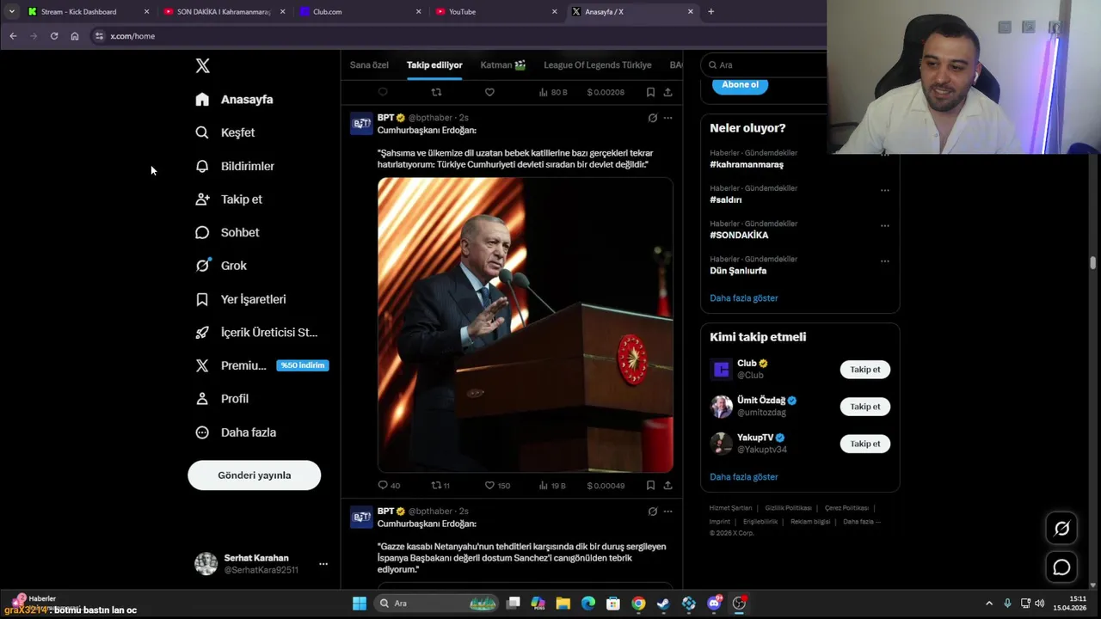Bookmark the top post with 80 B views
This screenshot has height=619, width=1101.
click(650, 92)
